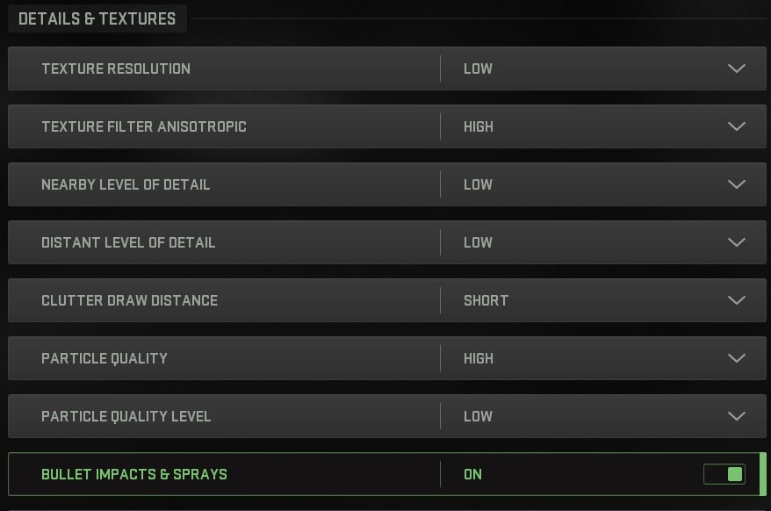Expand the Texture Resolution chevron

tap(736, 68)
